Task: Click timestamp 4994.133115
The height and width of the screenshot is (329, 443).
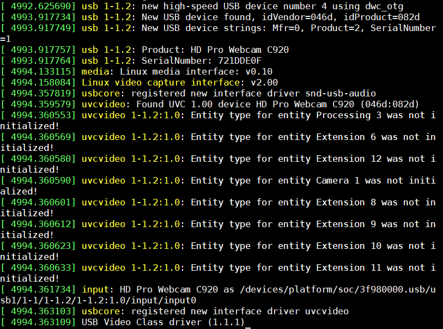Action: pos(41,72)
